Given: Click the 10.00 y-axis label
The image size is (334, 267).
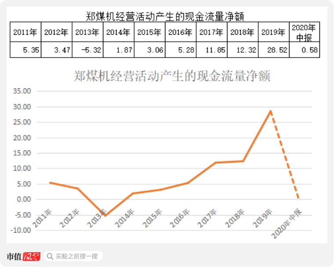Looking at the screenshot, I should click(22, 168).
